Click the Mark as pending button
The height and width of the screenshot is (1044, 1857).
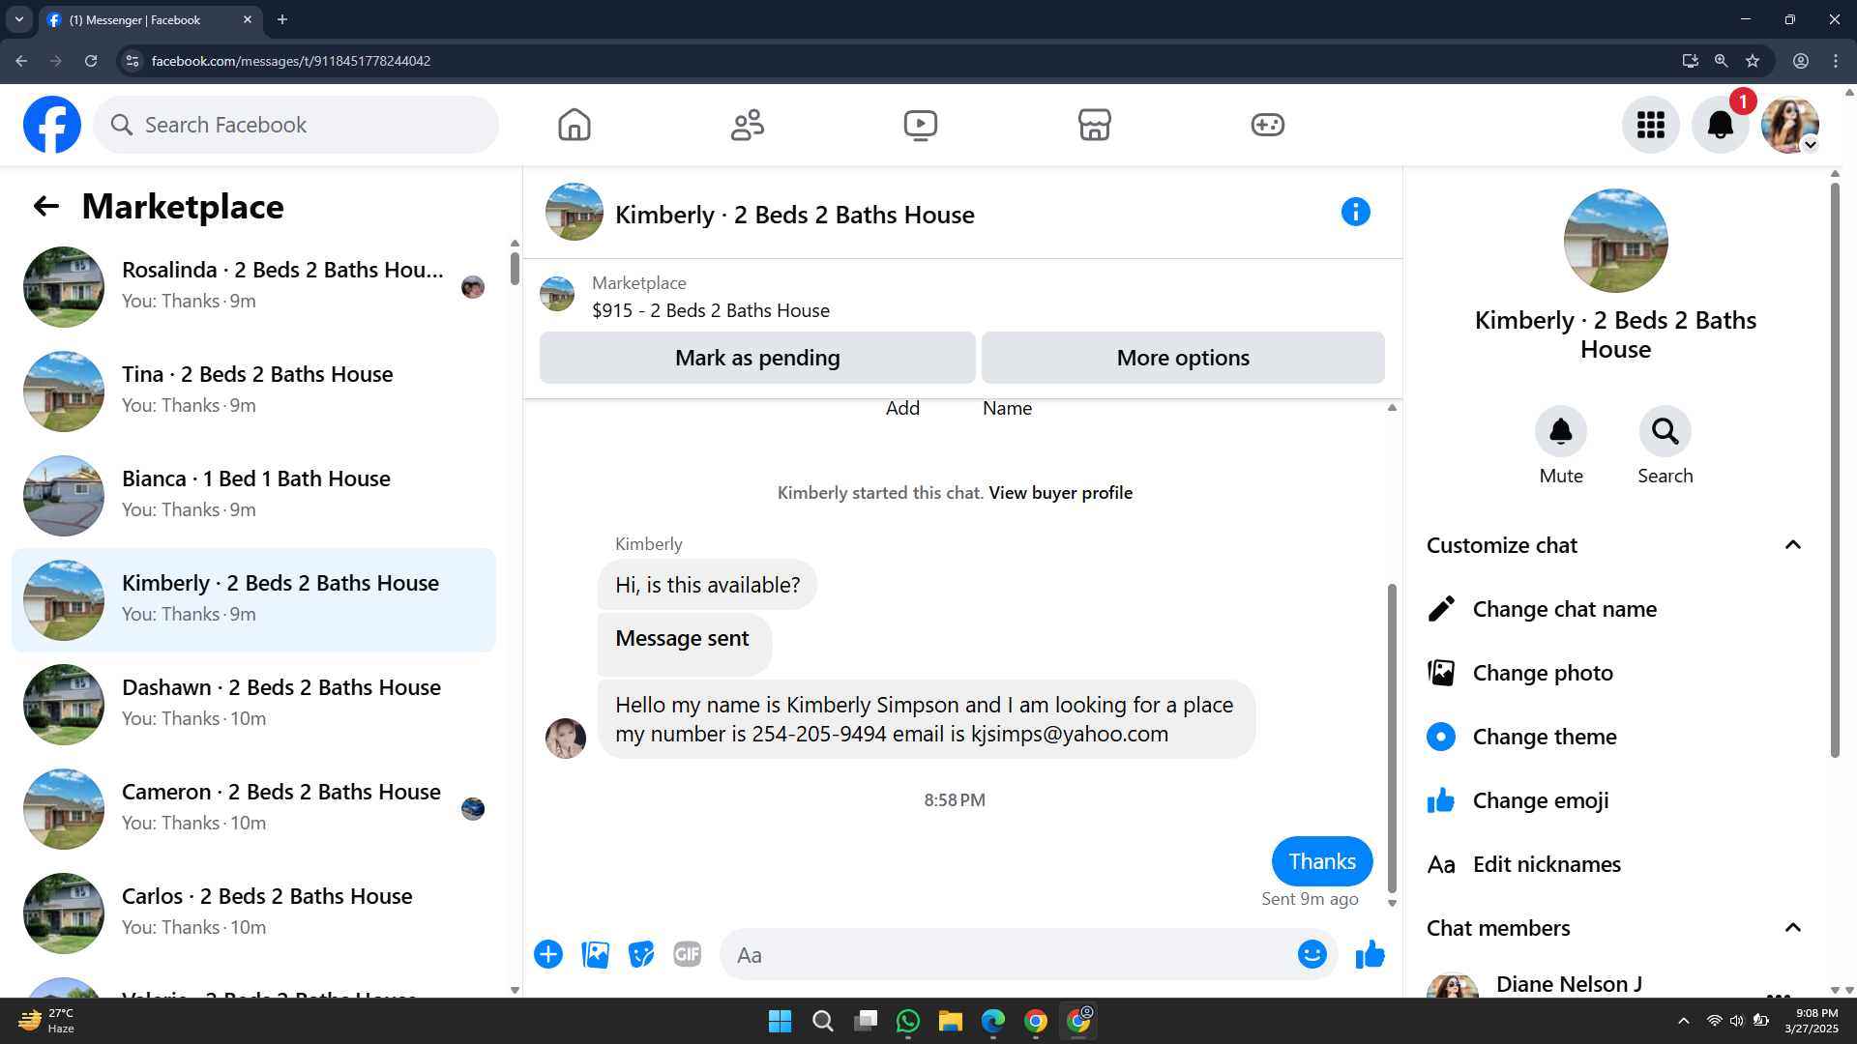coord(757,358)
